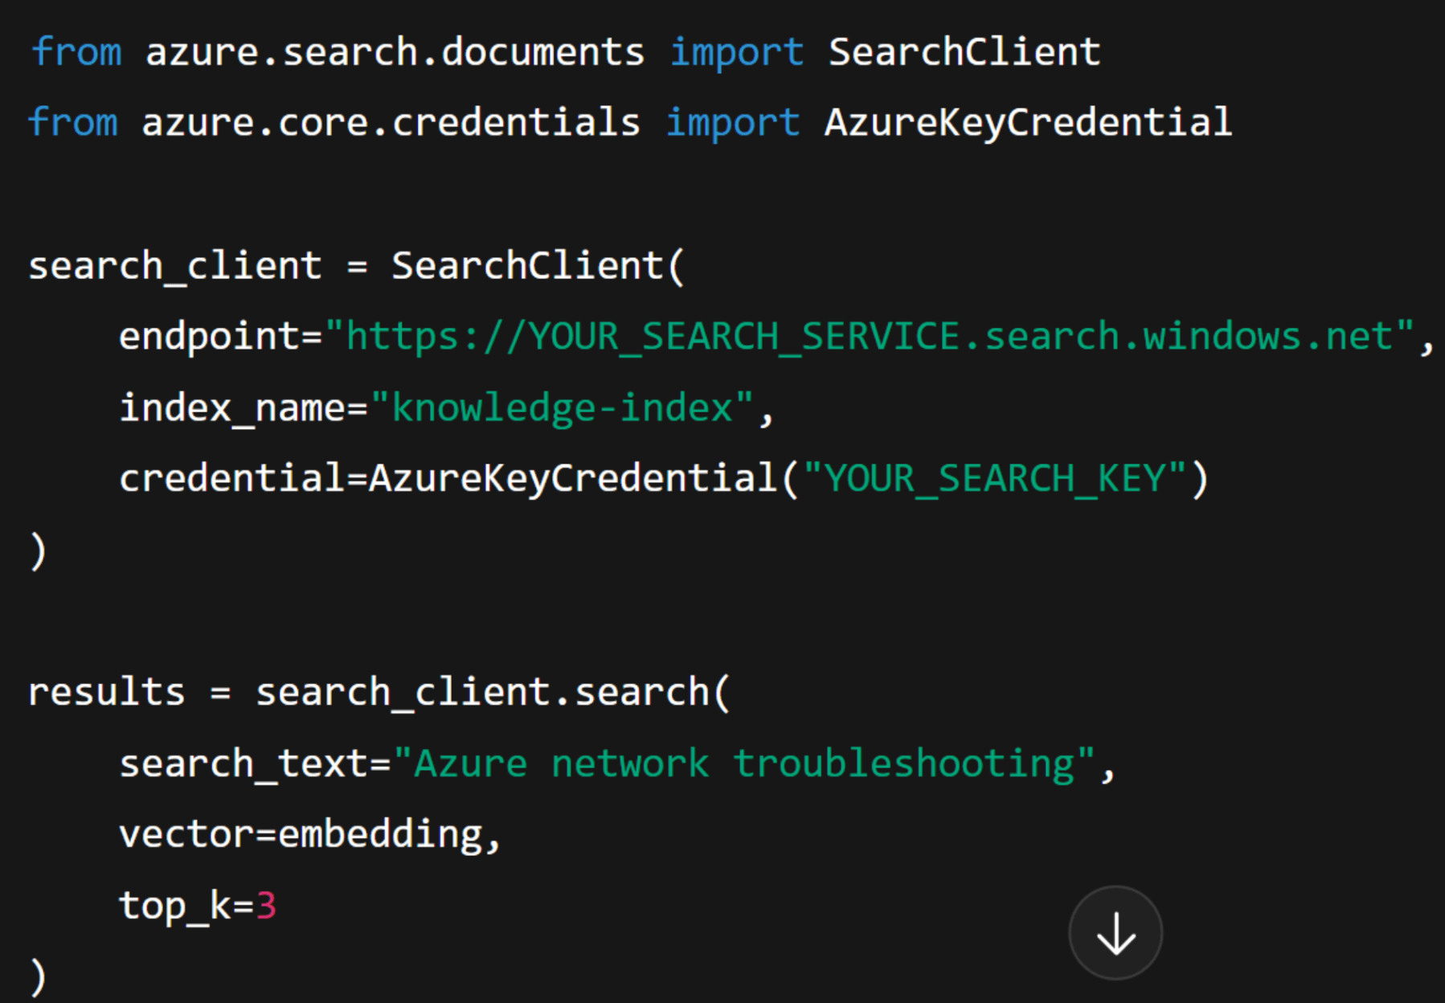Click AzureKeyCredential in the second import line
1445x1003 pixels.
coord(1027,123)
